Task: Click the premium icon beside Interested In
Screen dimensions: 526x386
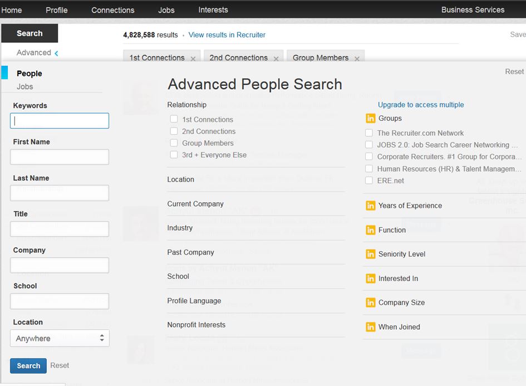Action: click(370, 278)
